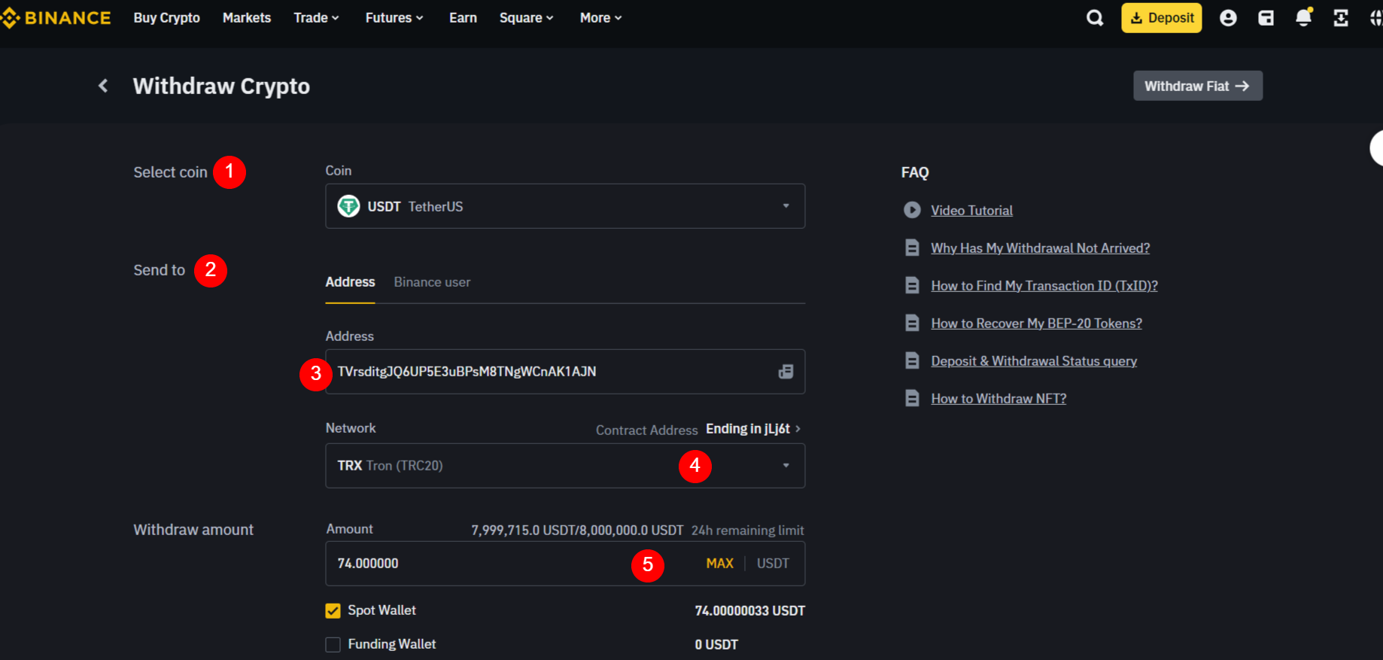
Task: Select the Address tab
Action: coord(350,282)
